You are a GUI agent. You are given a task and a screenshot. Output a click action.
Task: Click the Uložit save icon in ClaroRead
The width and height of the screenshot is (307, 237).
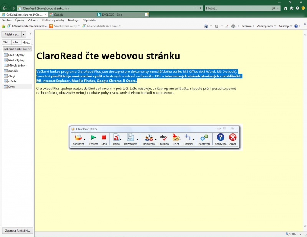click(176, 138)
